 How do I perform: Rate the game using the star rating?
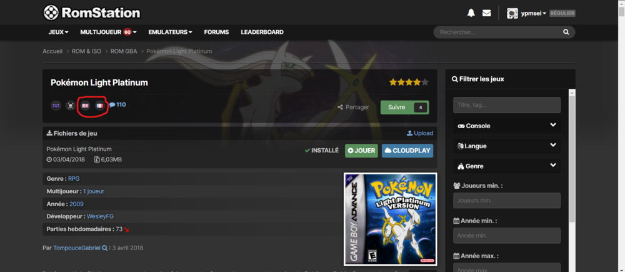click(x=409, y=82)
